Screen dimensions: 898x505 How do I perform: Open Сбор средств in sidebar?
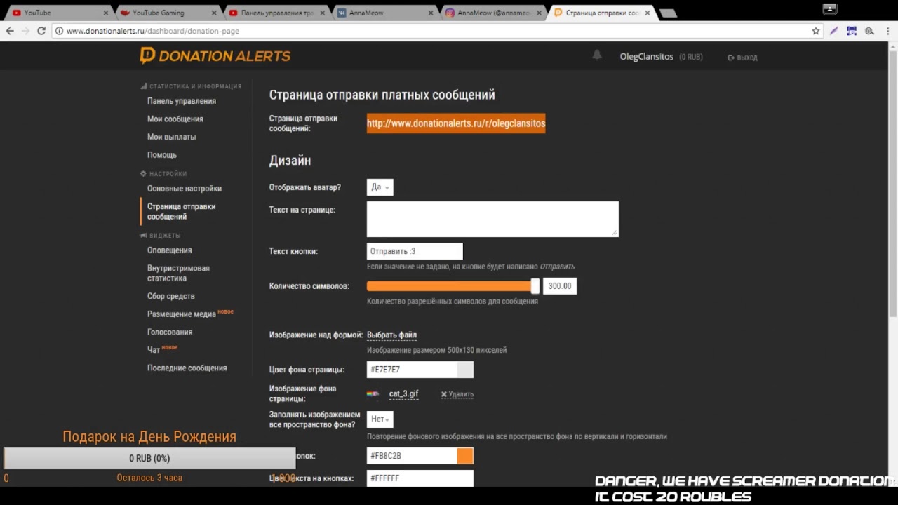pos(171,297)
